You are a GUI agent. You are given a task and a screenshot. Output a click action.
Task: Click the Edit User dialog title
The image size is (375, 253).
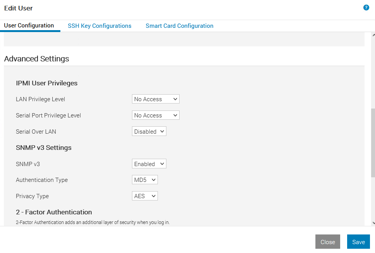[x=19, y=8]
